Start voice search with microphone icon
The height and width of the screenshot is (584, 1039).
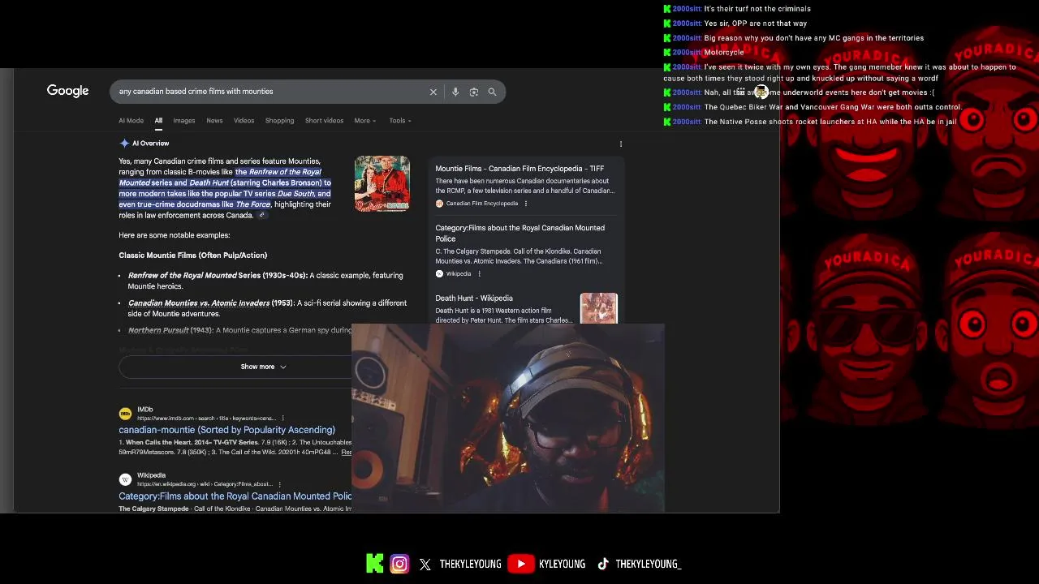click(x=455, y=92)
